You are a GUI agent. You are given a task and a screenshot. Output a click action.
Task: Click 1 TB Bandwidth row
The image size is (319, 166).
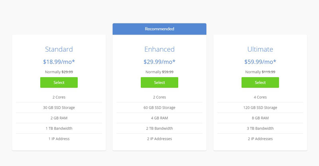coord(59,128)
